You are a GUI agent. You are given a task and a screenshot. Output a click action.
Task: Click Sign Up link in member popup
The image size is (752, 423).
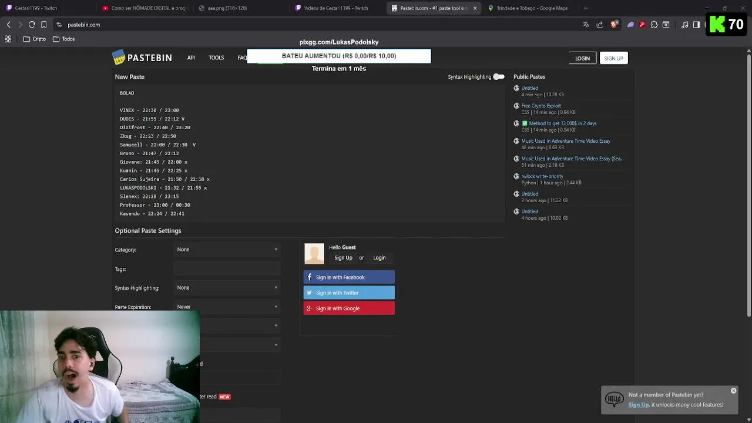(x=639, y=405)
